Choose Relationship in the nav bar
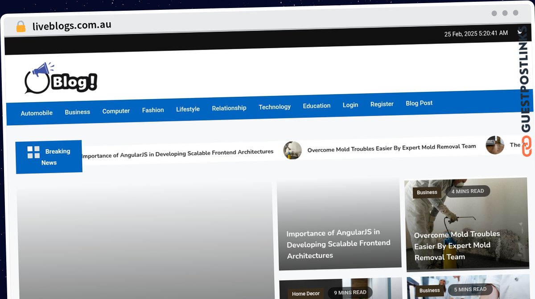535x299 pixels. [x=229, y=108]
